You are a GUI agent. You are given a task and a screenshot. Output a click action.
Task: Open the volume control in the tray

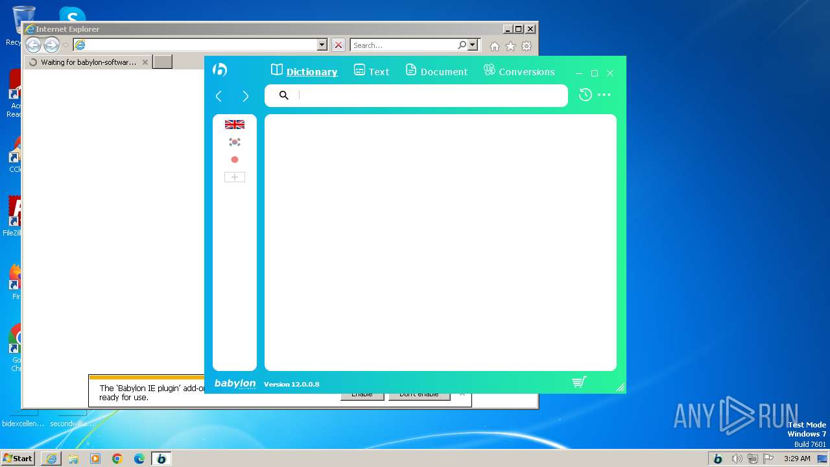pyautogui.click(x=737, y=459)
